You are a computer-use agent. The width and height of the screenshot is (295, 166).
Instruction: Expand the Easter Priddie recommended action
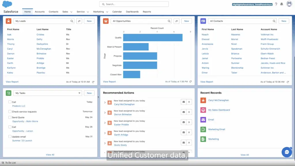(x=105, y=123)
